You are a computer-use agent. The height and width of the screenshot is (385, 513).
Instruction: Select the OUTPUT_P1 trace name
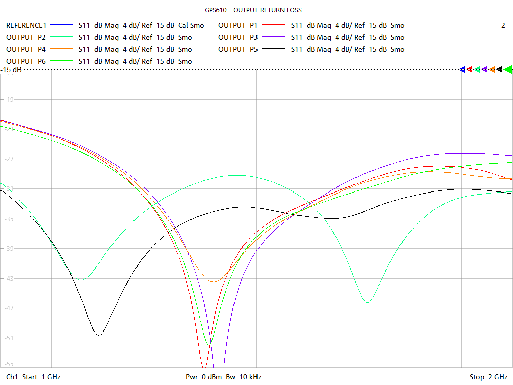(238, 25)
